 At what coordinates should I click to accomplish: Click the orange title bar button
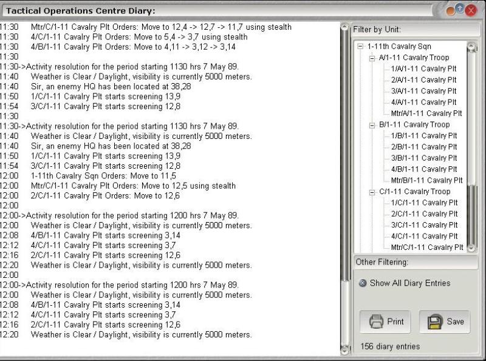[x=451, y=10]
